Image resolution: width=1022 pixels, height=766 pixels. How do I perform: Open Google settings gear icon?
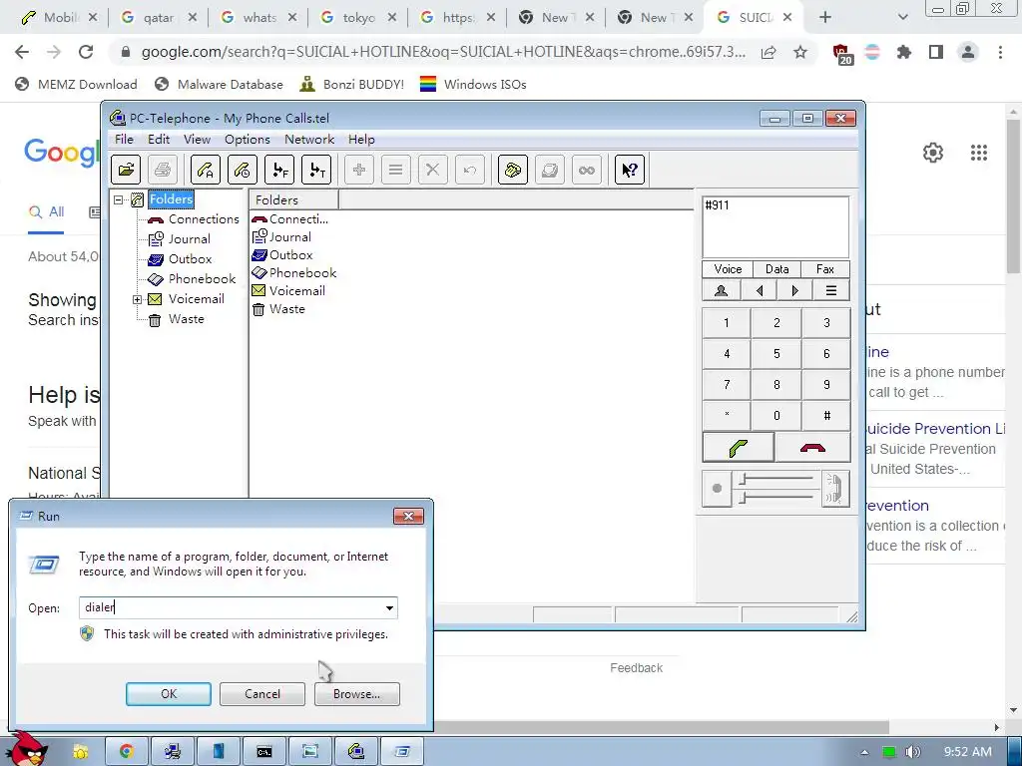coord(933,153)
